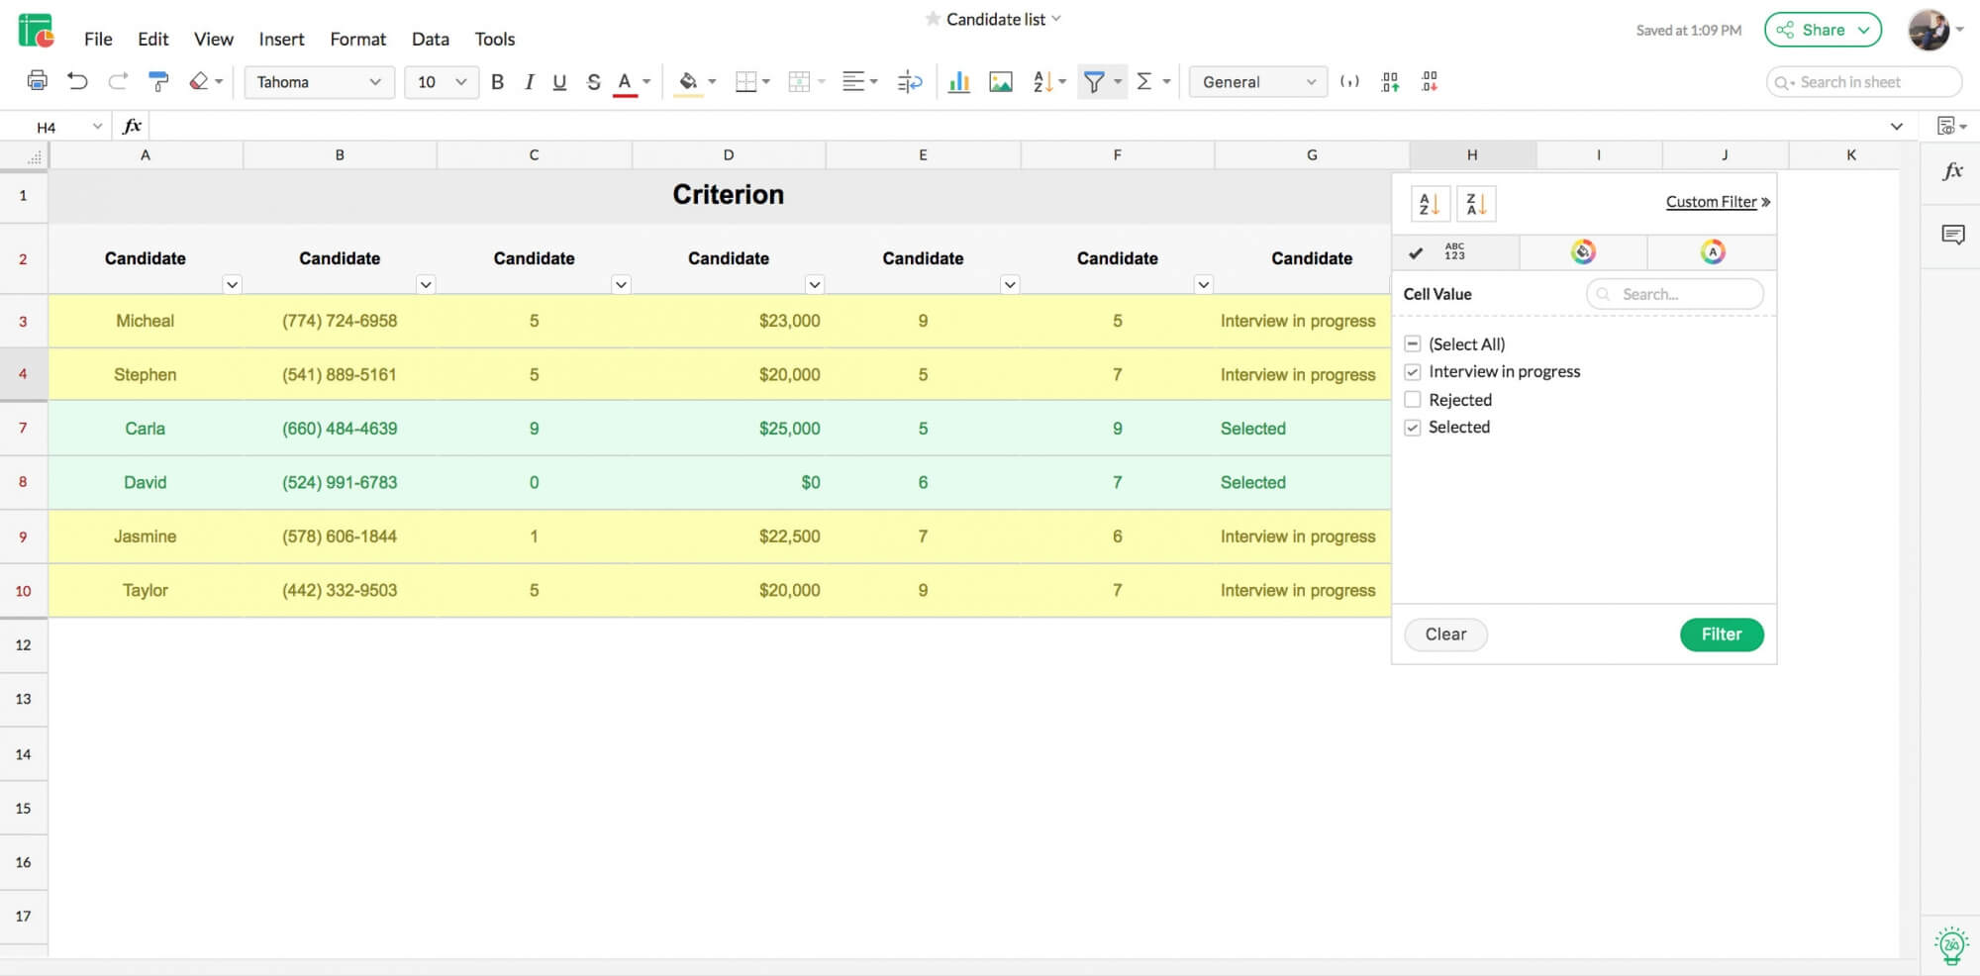Click the fx formula bar icon
The width and height of the screenshot is (1980, 976).
click(x=133, y=126)
